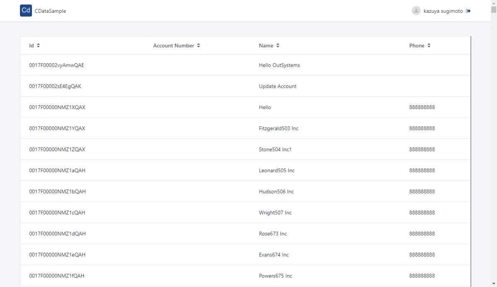Click the sort arrows beside Name
The height and width of the screenshot is (287, 497).
pos(278,46)
